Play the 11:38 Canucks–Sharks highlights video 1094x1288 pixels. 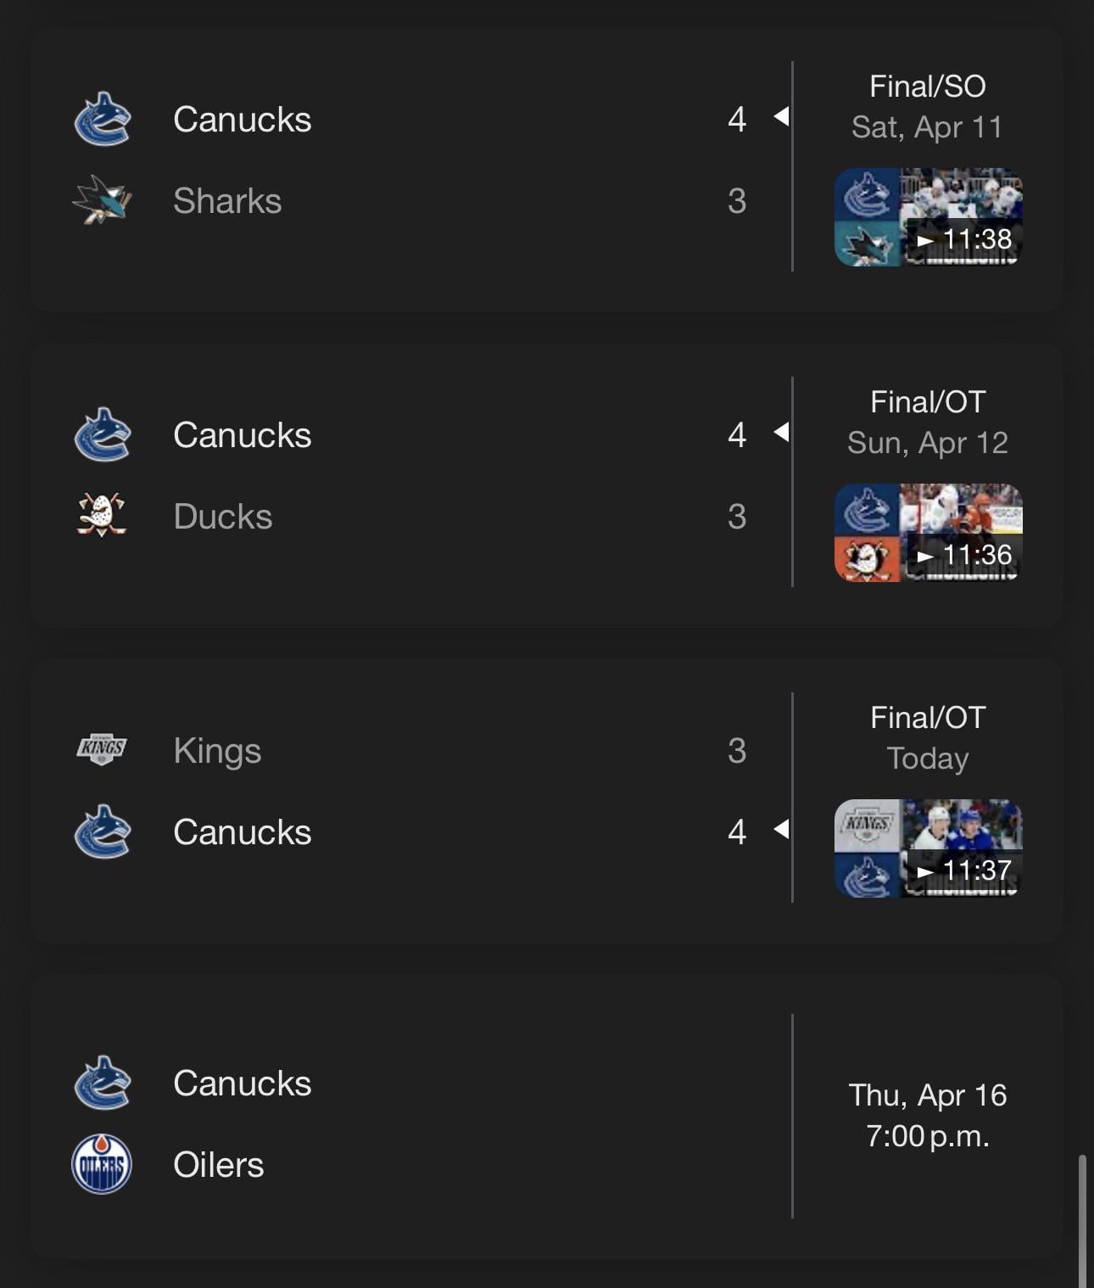point(928,217)
